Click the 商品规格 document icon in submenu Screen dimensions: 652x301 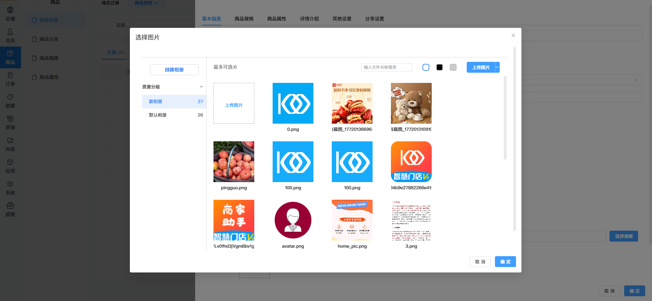pyautogui.click(x=34, y=58)
